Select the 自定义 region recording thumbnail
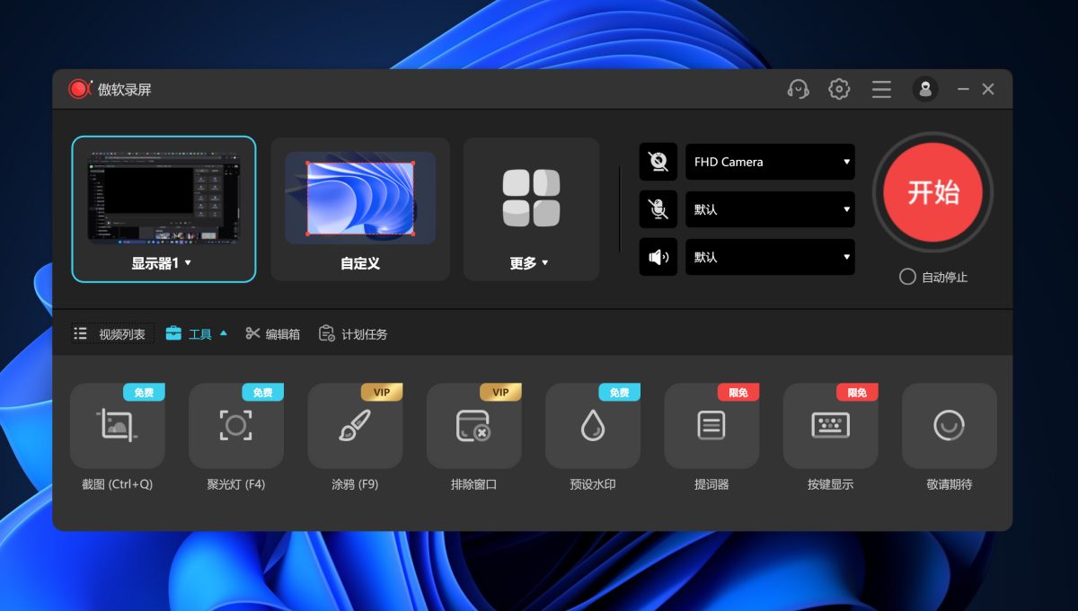This screenshot has height=611, width=1078. 360,198
